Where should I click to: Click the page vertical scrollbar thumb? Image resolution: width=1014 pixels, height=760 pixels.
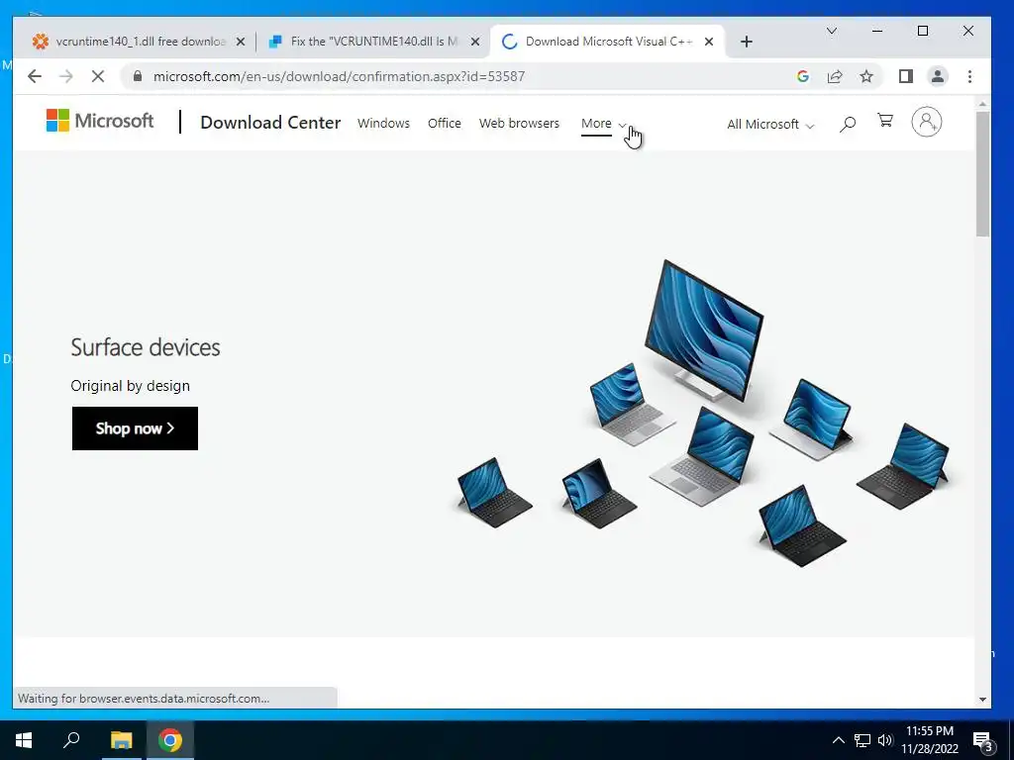pyautogui.click(x=982, y=173)
